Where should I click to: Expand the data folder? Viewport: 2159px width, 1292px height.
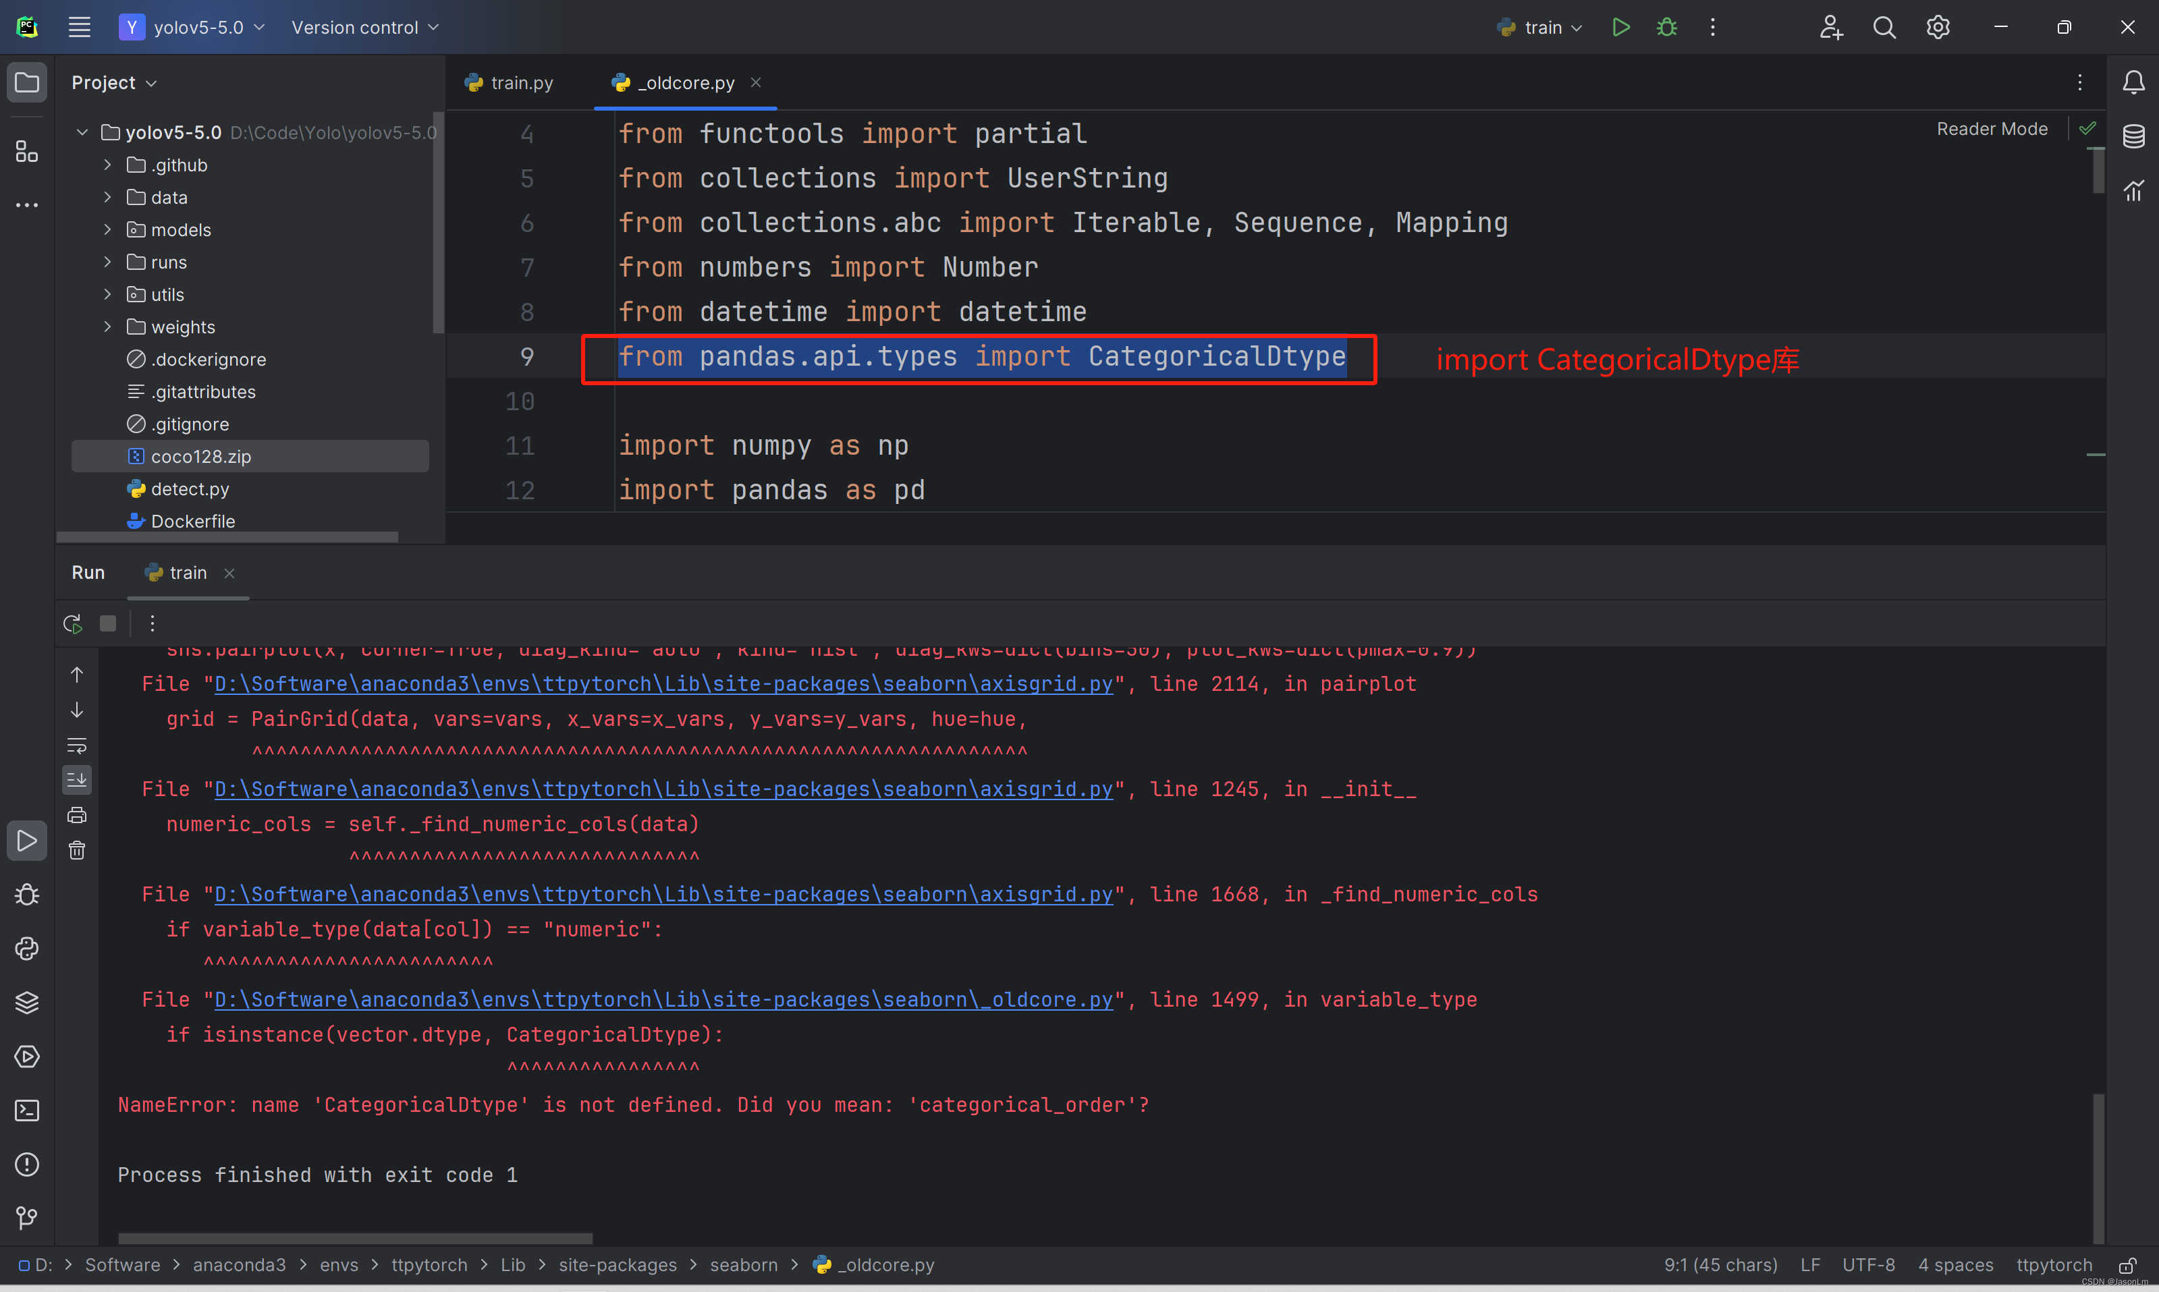pyautogui.click(x=107, y=197)
